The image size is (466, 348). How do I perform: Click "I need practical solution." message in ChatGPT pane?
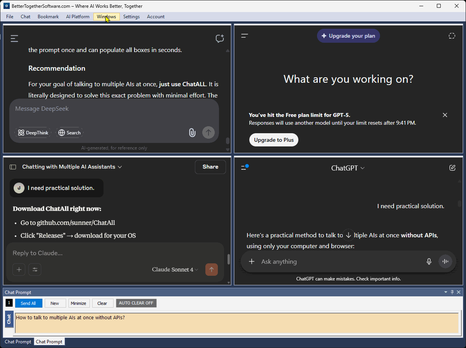click(411, 206)
